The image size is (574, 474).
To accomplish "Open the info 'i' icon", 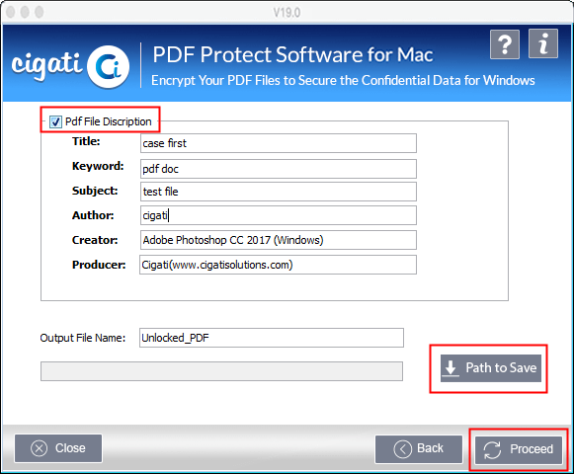I will point(543,43).
